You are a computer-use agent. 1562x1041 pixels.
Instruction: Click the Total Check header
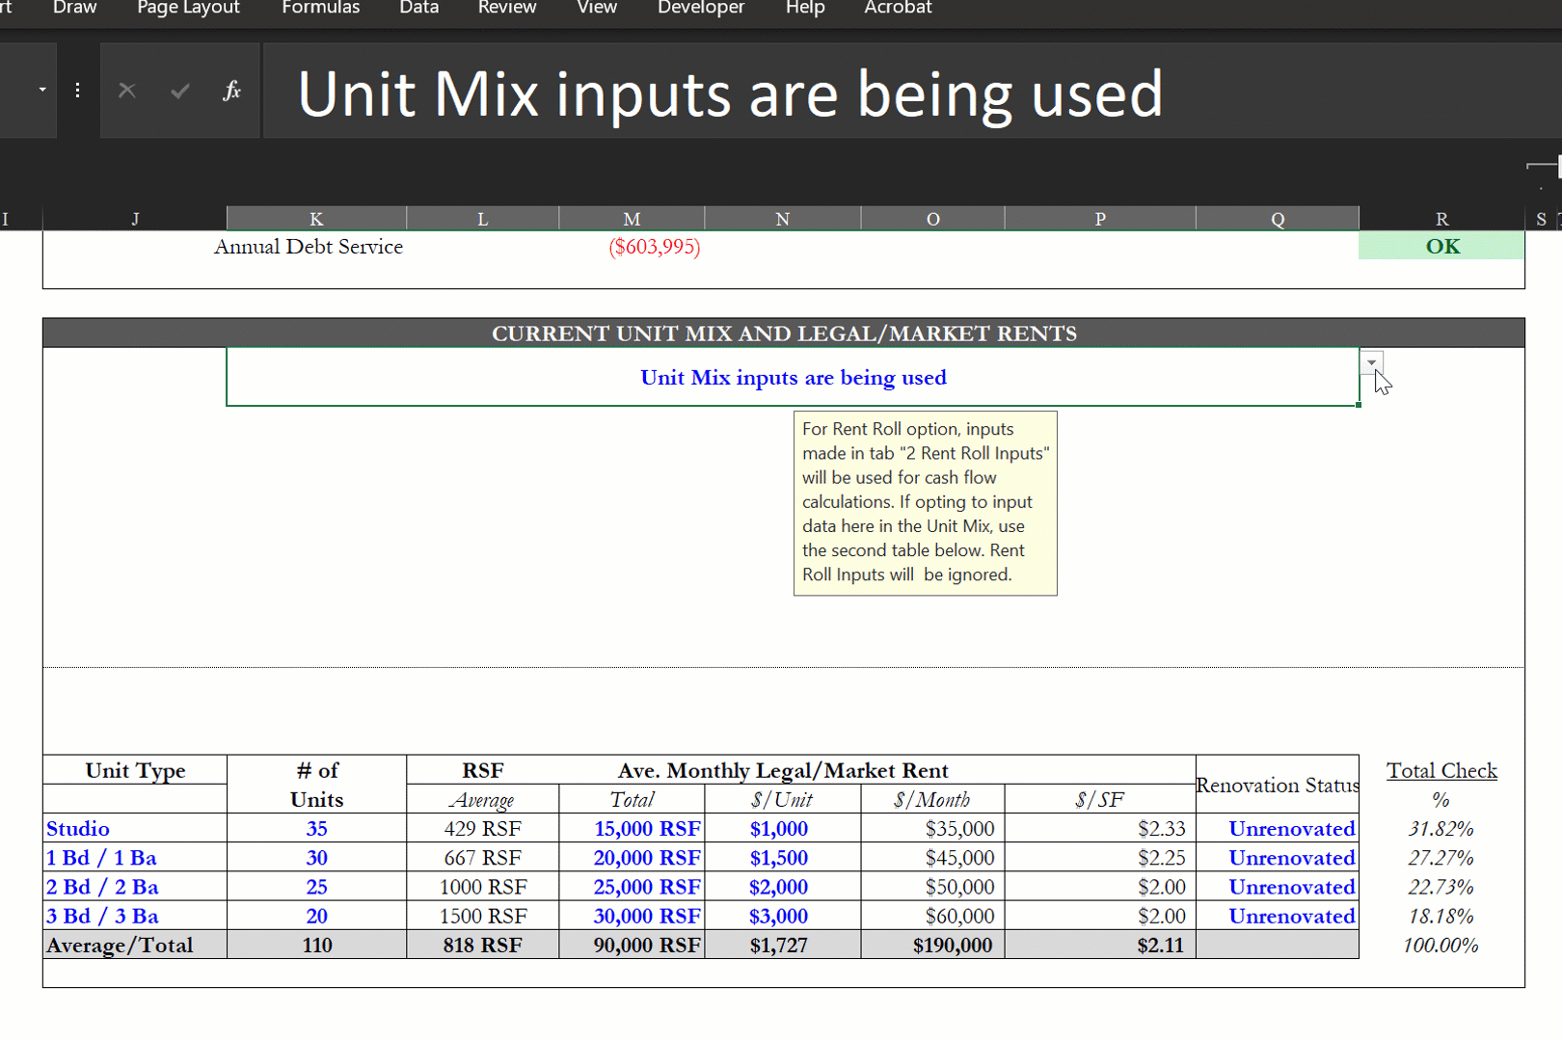click(x=1441, y=770)
